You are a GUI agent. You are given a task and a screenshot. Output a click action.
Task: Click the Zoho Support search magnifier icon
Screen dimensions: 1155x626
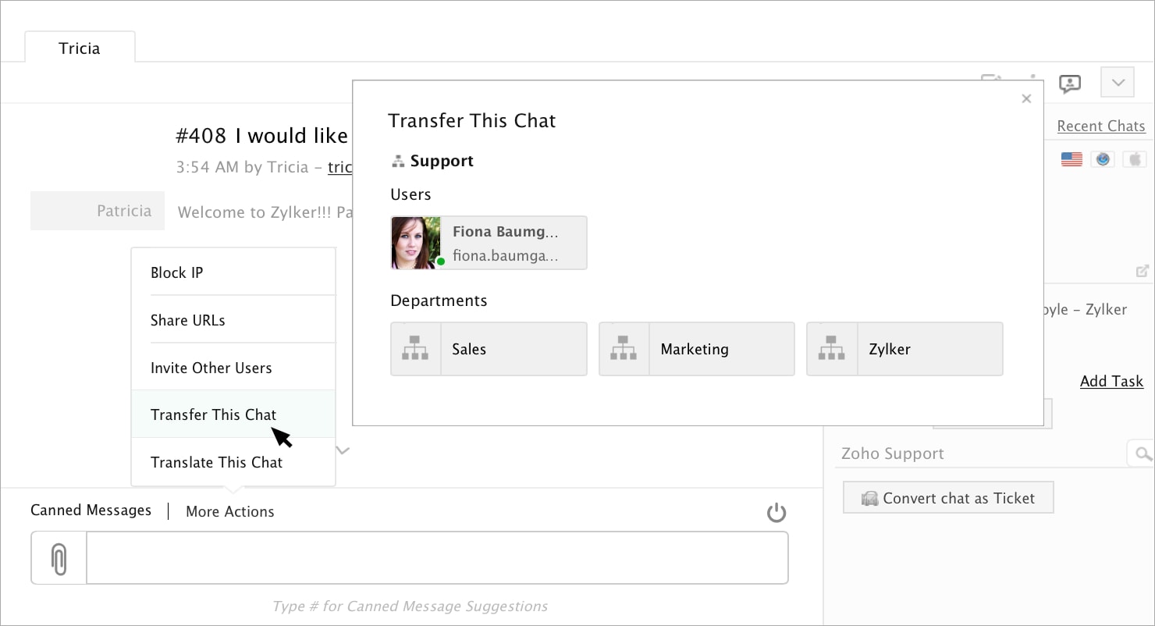click(x=1143, y=453)
